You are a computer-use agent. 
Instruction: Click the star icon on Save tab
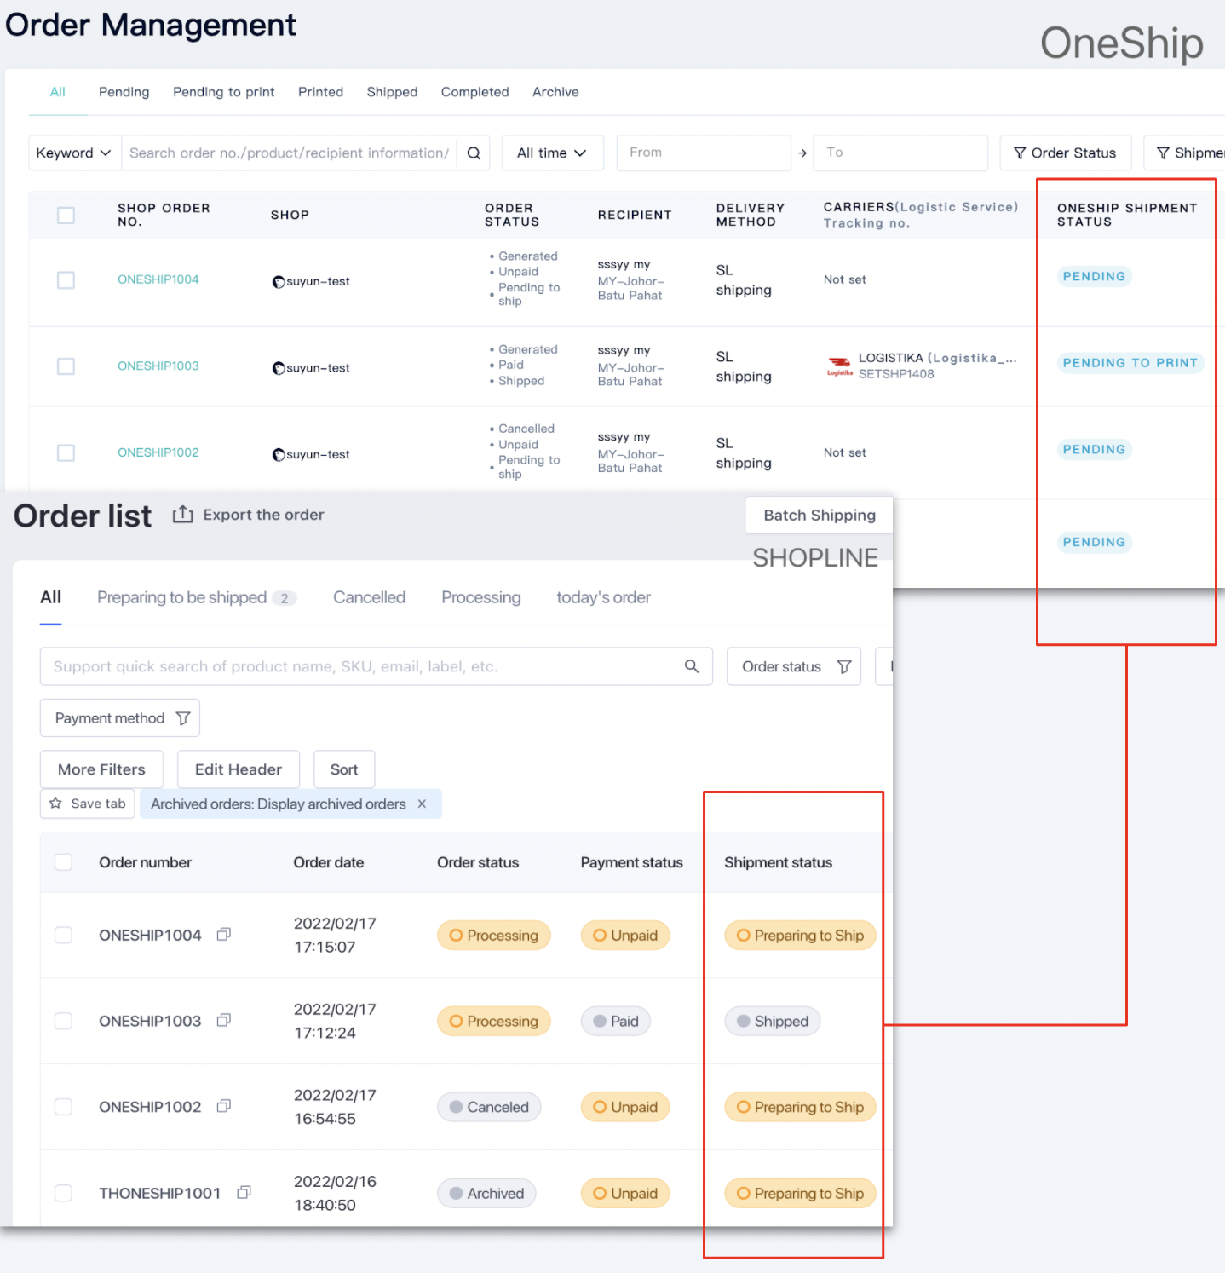(55, 804)
